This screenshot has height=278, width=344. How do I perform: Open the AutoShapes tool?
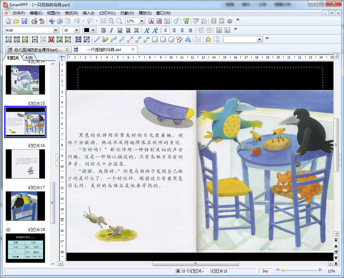point(180,39)
